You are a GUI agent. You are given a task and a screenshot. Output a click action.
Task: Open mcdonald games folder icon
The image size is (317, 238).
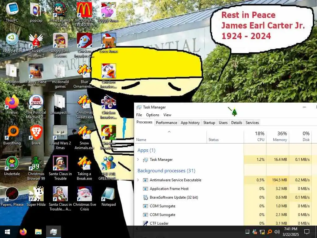pos(60,76)
